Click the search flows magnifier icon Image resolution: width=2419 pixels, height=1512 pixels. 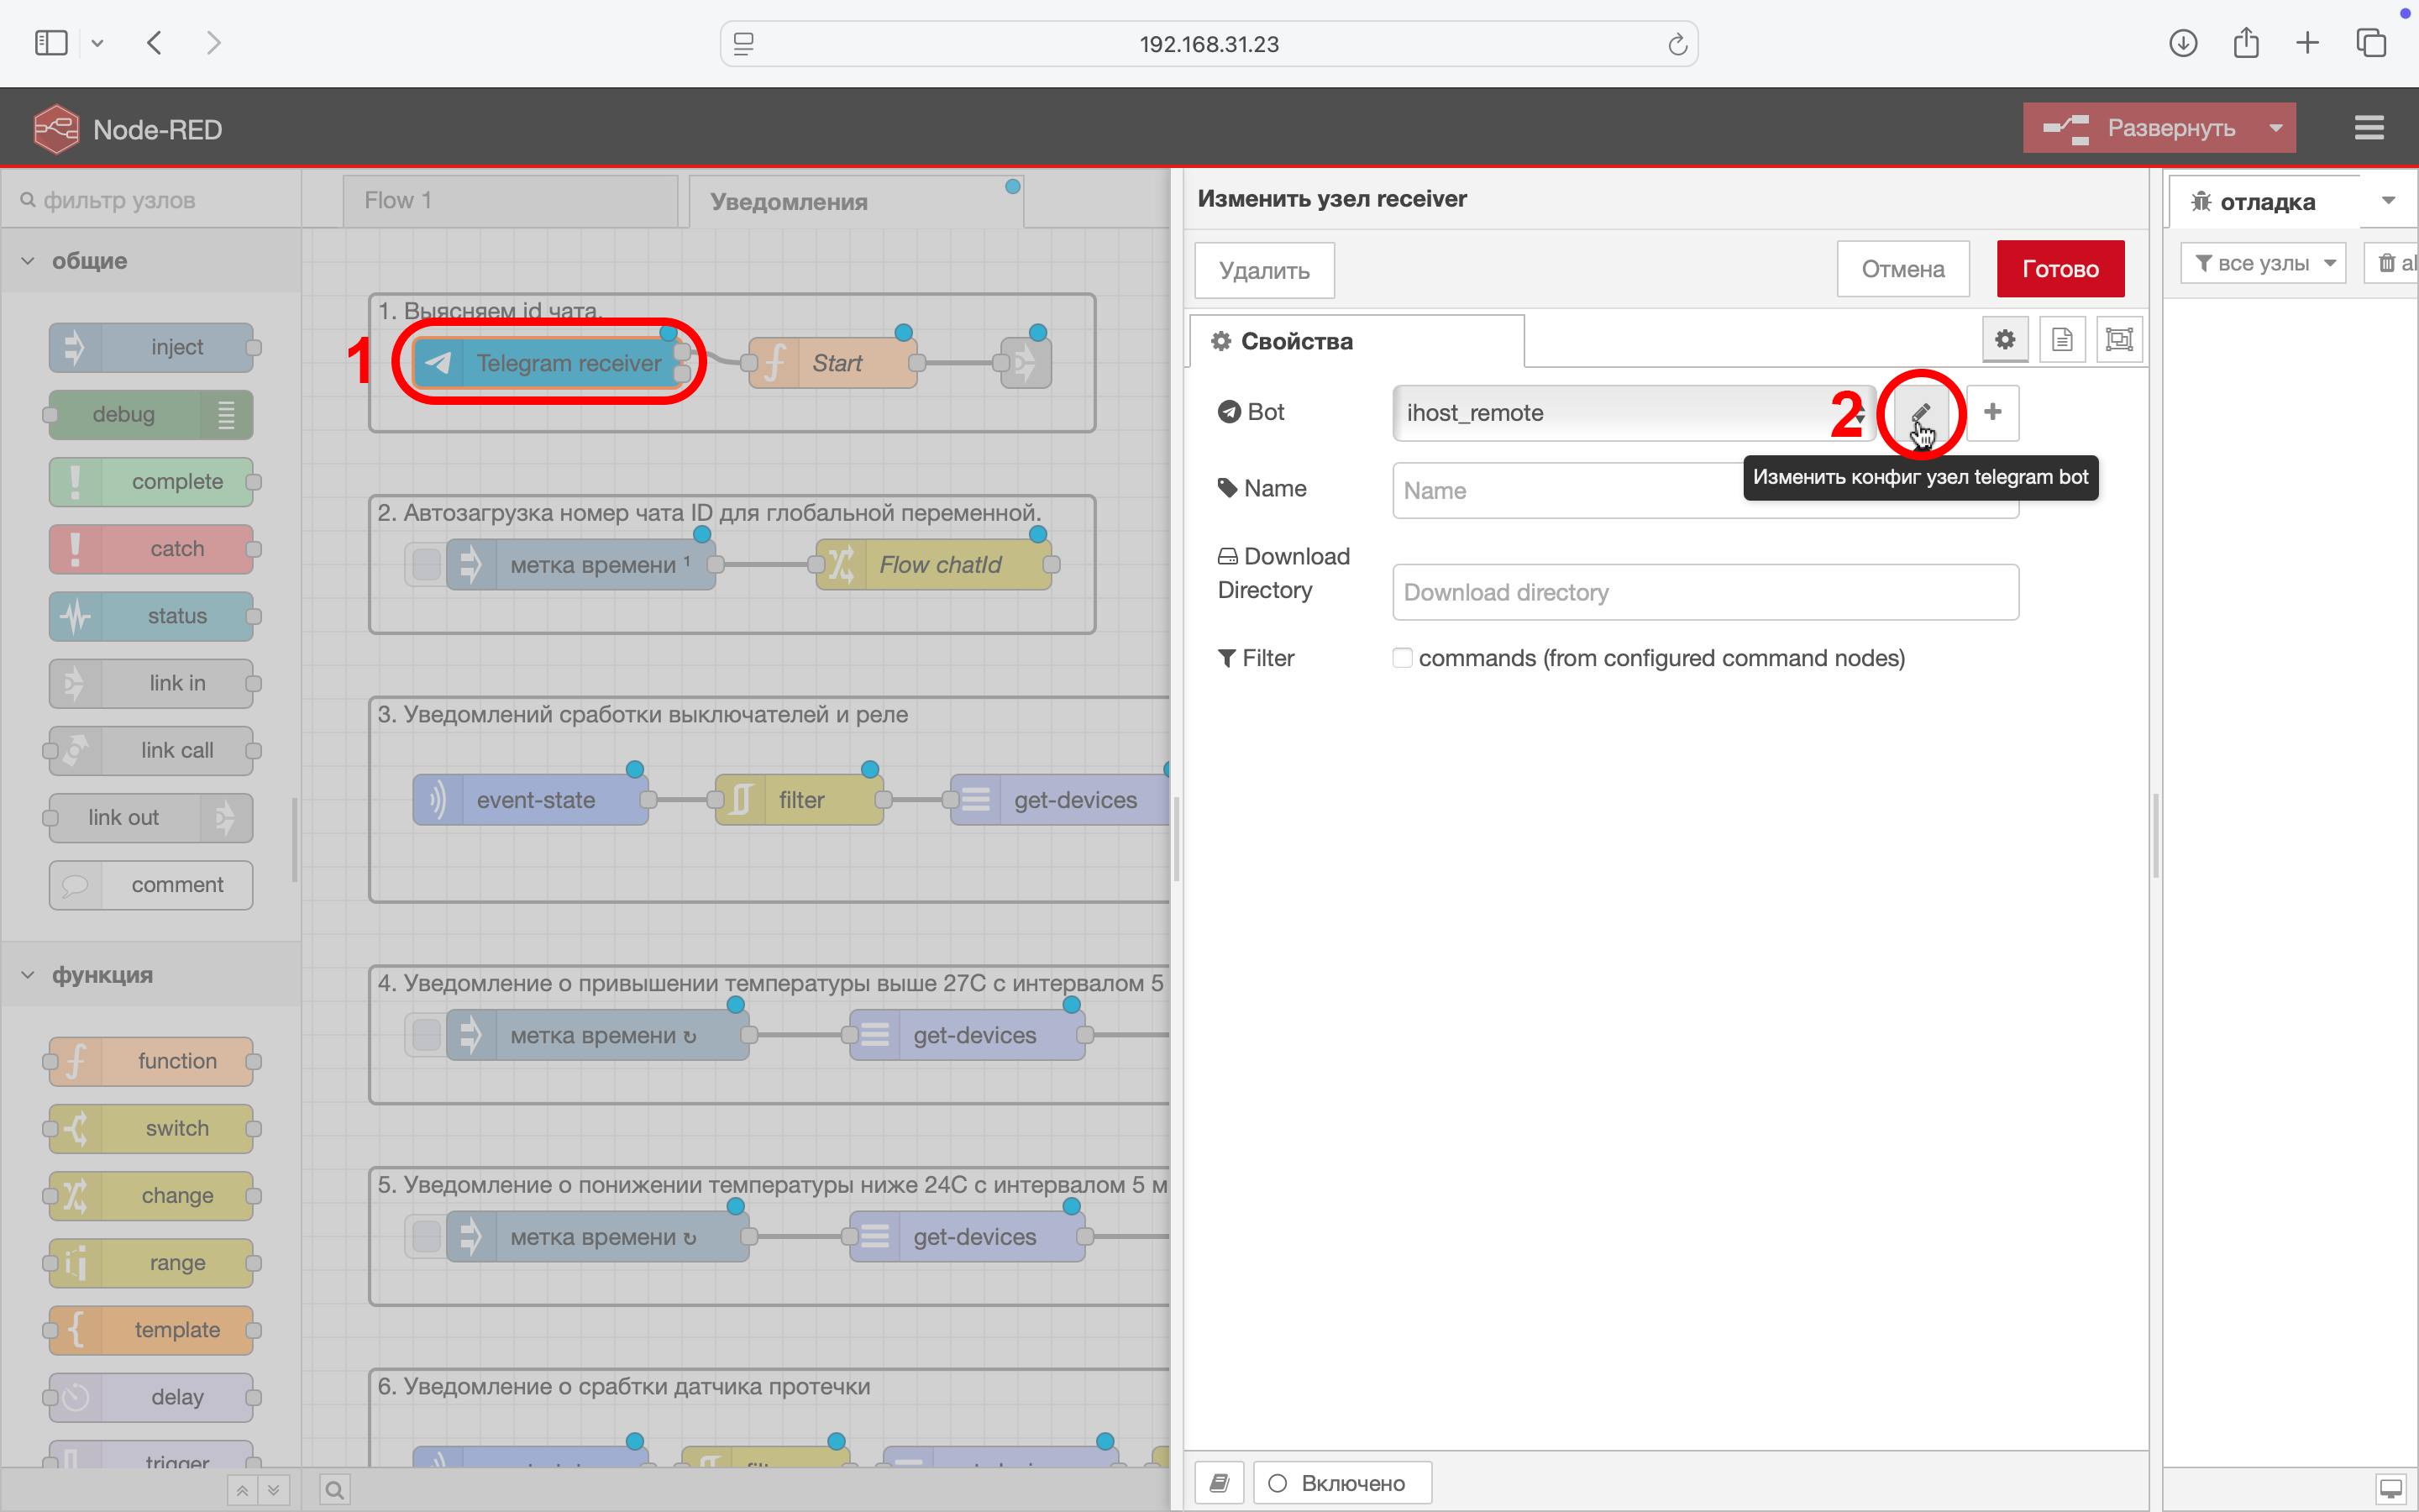click(x=335, y=1490)
